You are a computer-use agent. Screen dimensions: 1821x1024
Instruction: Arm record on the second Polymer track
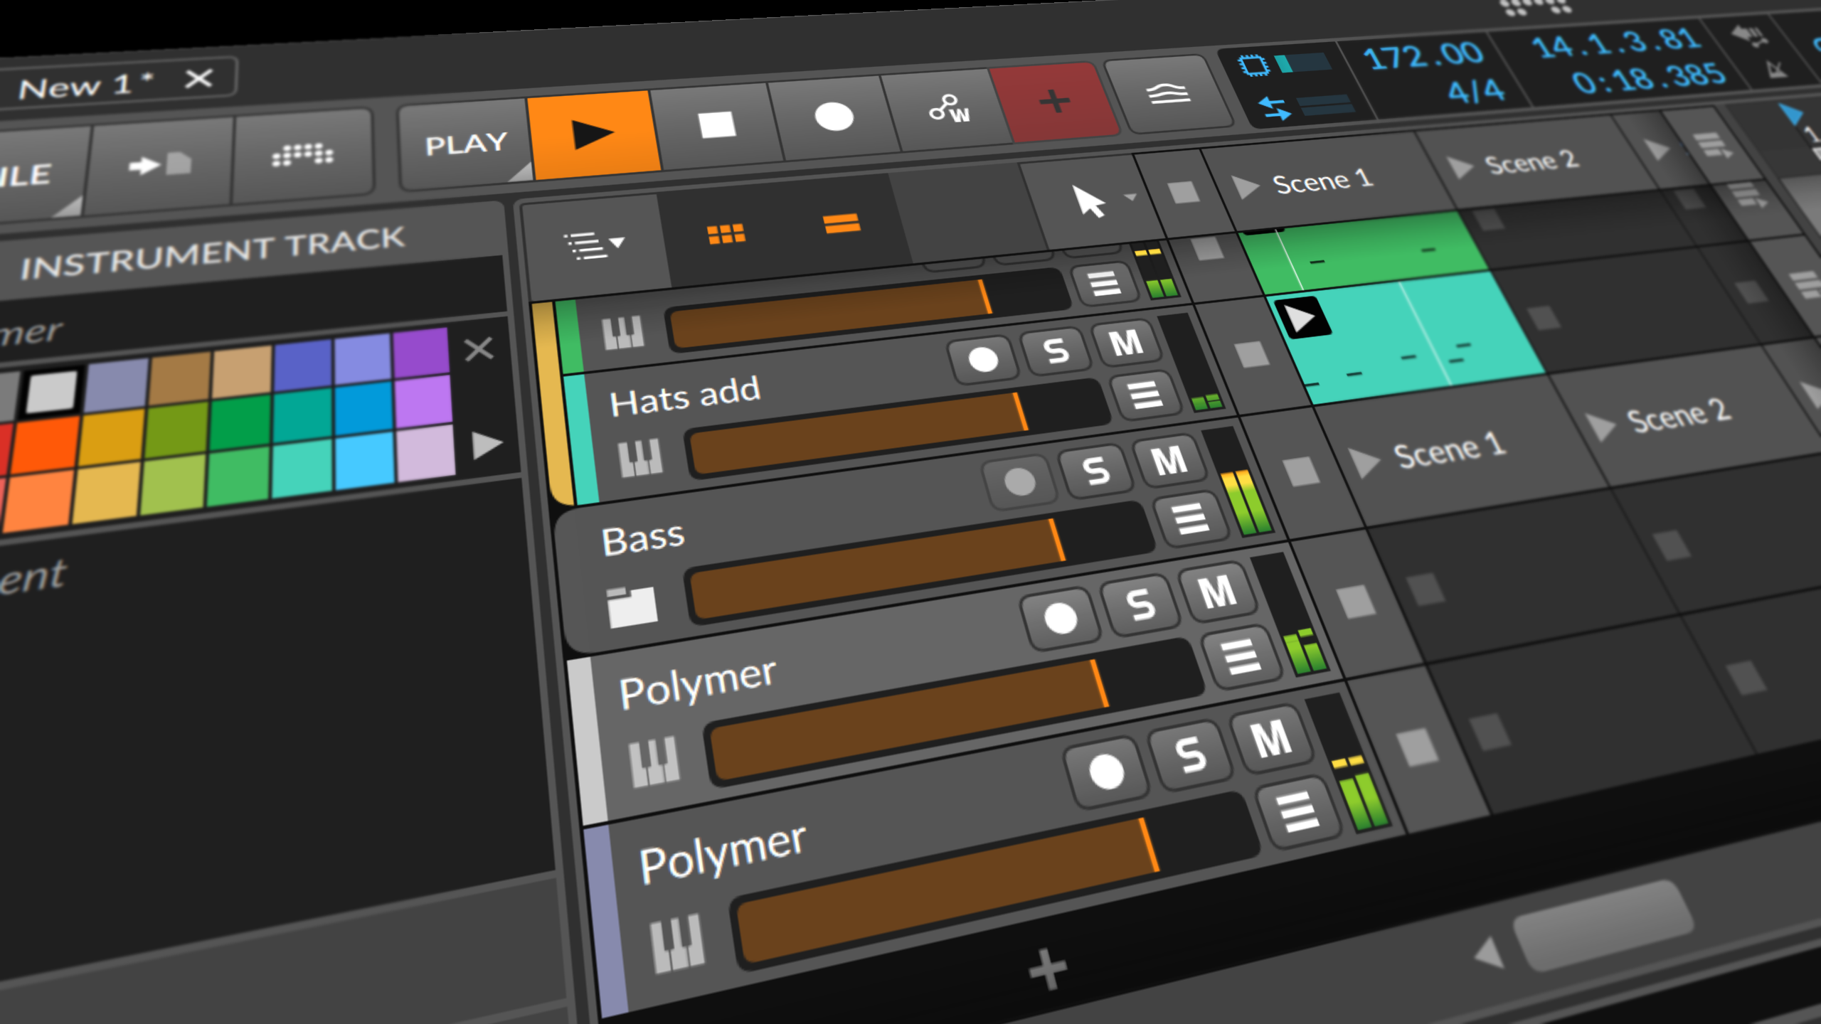point(1106,772)
